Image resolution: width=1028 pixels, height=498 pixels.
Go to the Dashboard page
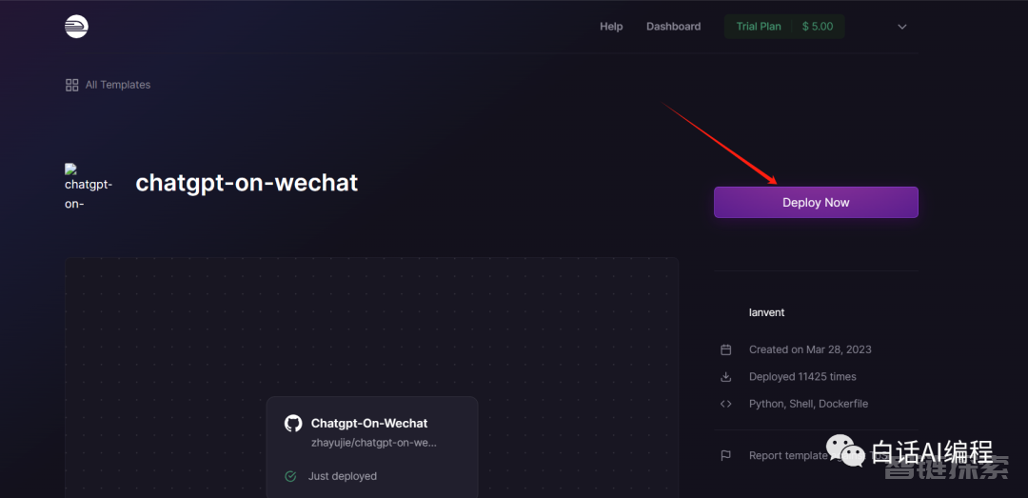673,27
